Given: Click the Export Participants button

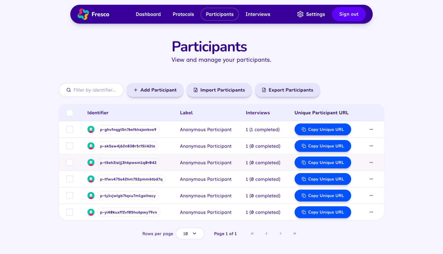Looking at the screenshot, I should (287, 90).
